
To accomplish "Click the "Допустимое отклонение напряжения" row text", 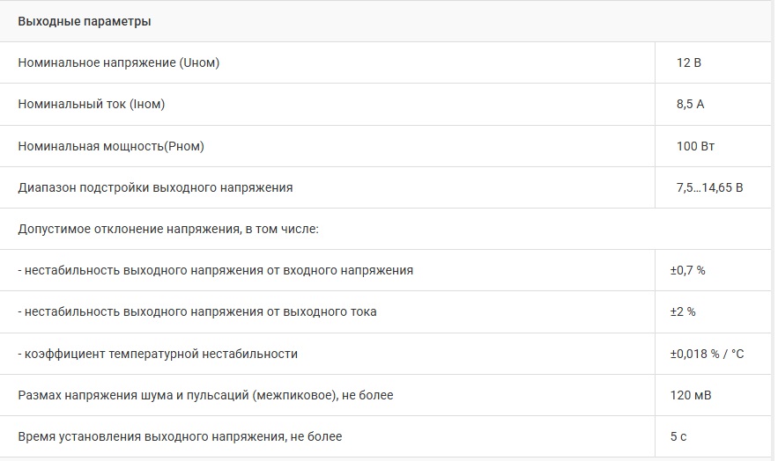I will pos(167,229).
